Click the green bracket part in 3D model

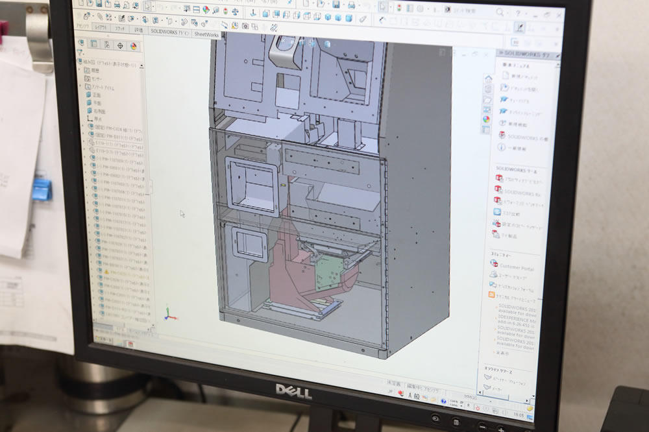point(329,271)
